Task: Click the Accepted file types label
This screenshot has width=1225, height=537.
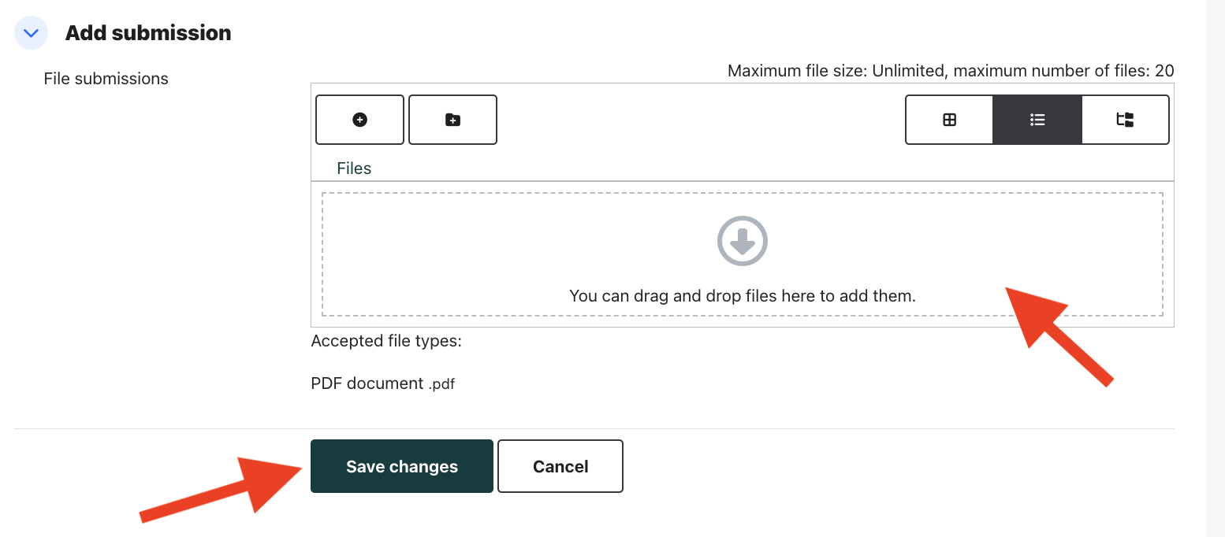Action: click(386, 341)
